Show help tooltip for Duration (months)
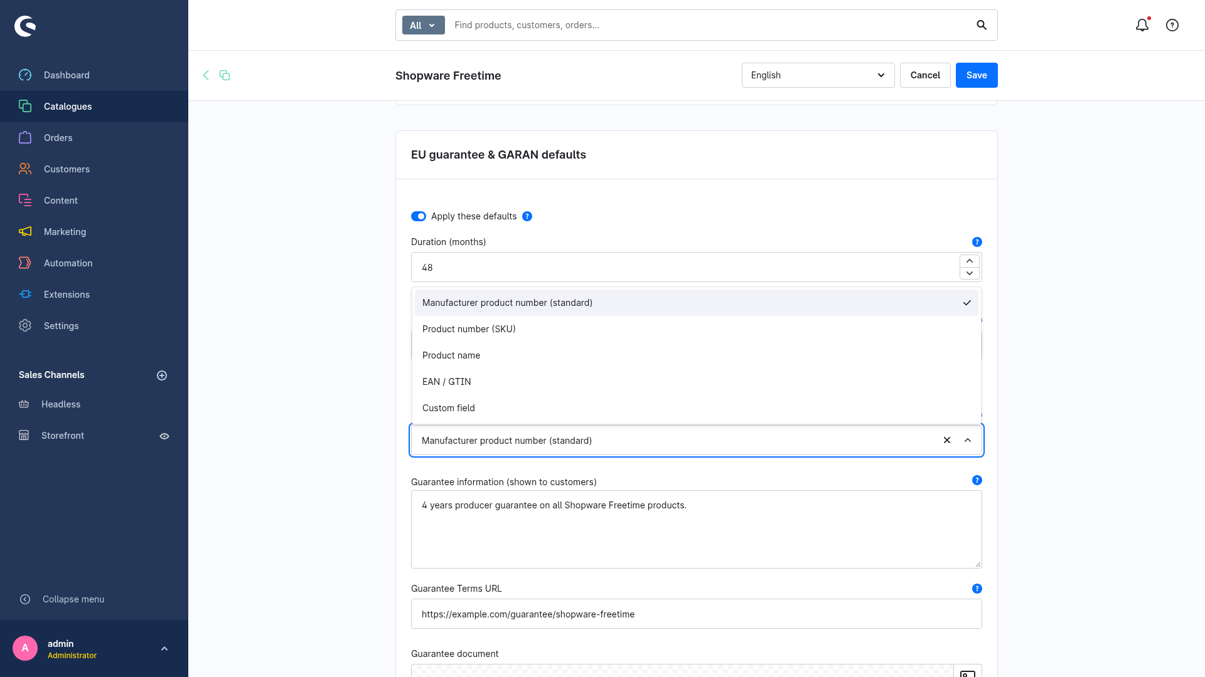Image resolution: width=1205 pixels, height=677 pixels. tap(977, 242)
